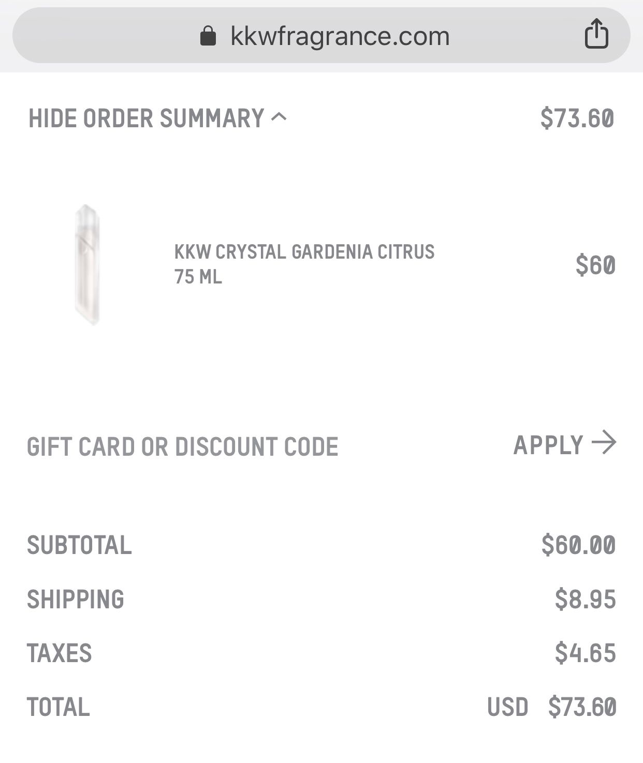Click the $73.60 header total amount
The height and width of the screenshot is (763, 643).
(x=577, y=118)
